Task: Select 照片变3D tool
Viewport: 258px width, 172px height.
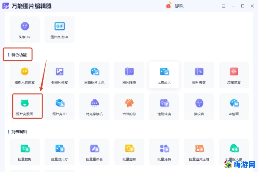Action: [x=59, y=106]
